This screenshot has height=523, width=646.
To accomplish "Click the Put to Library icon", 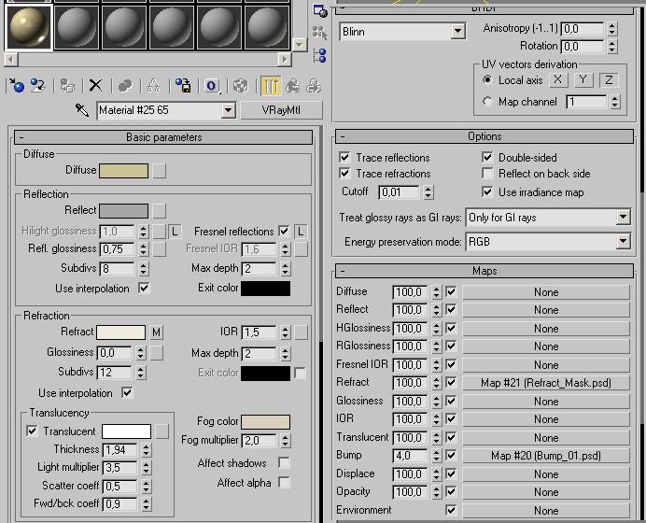I will 183,85.
